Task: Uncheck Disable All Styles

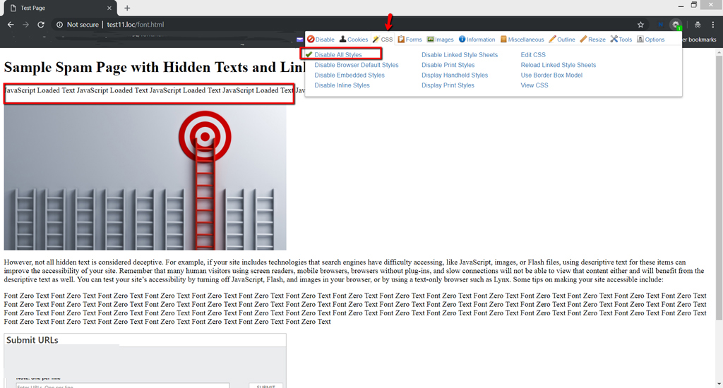Action: pyautogui.click(x=337, y=54)
